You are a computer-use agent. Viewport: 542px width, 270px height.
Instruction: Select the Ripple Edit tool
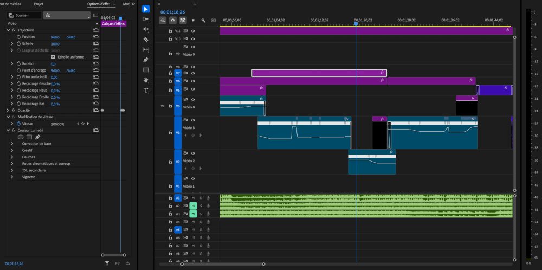coord(146,29)
